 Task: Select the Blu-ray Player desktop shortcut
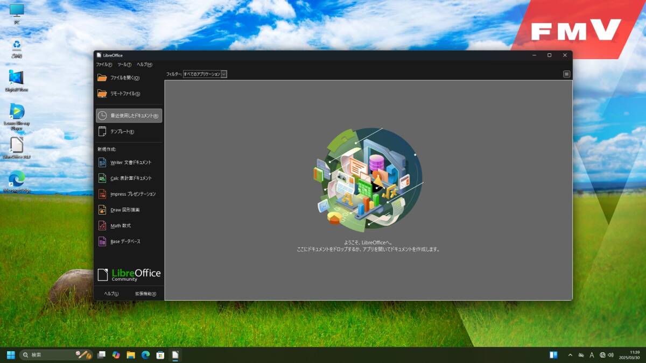tap(17, 117)
